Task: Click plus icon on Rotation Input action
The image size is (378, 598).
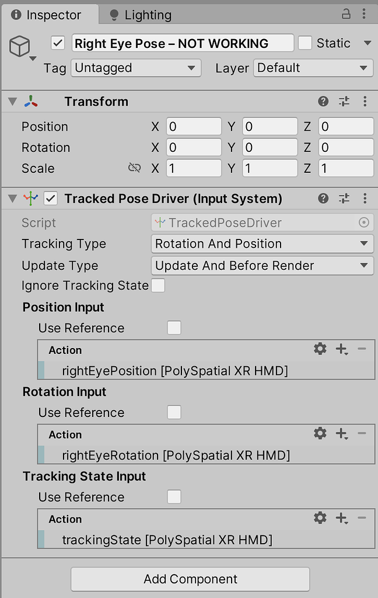Action: click(x=341, y=433)
